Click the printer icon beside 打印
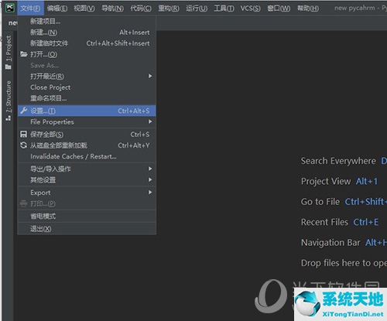This screenshot has width=387, height=321. click(x=23, y=203)
